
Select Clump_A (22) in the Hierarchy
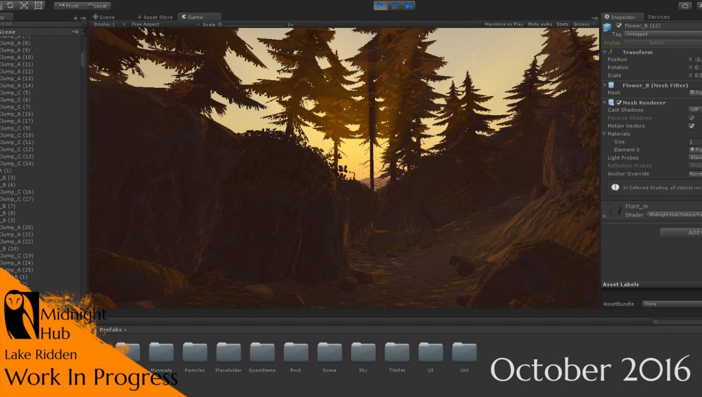(x=16, y=241)
